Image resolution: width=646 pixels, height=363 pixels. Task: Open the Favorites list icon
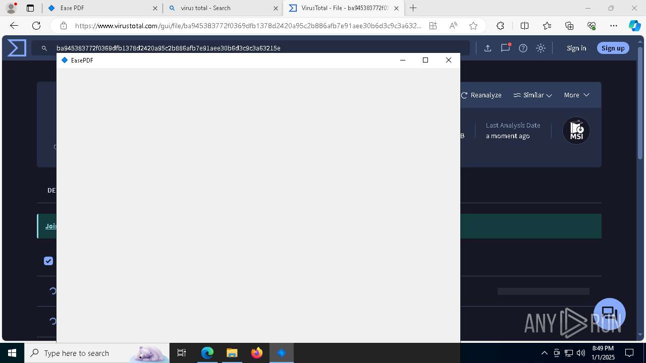tap(547, 26)
